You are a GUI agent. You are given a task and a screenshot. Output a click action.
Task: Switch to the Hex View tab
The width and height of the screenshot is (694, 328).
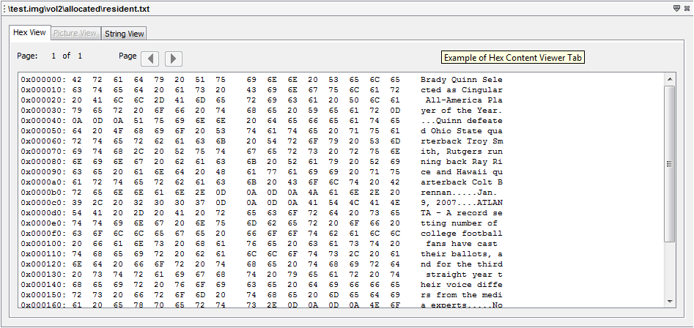(30, 33)
